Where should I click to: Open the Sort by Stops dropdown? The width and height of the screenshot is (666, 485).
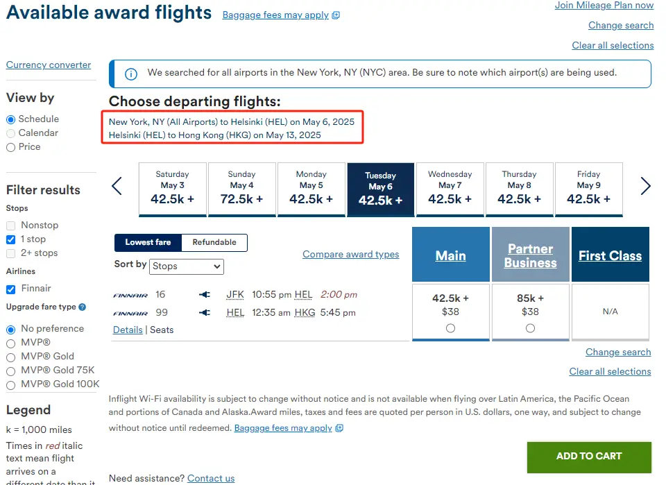point(186,266)
